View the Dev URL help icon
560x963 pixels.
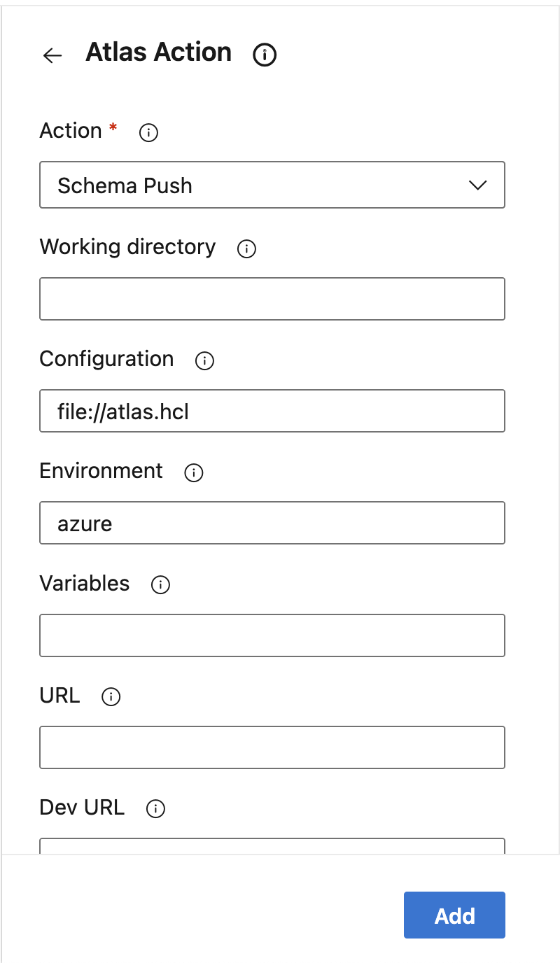(x=155, y=808)
